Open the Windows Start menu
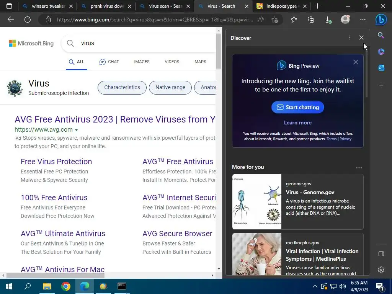Viewport: 392px width, 294px height. [x=9, y=286]
